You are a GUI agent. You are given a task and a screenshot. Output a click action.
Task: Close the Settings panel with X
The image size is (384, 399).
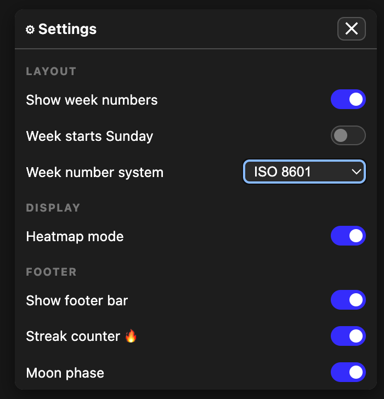351,29
